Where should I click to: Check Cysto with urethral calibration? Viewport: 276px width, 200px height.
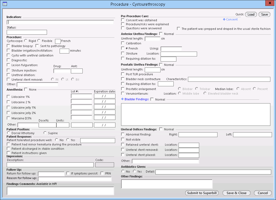(x=8, y=55)
